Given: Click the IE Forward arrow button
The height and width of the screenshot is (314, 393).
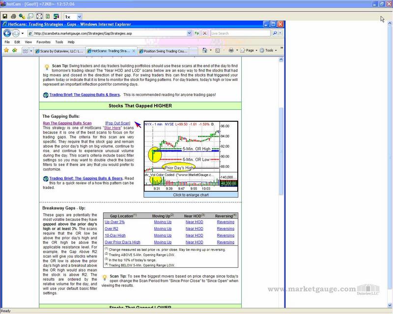Looking at the screenshot, I should (16, 33).
